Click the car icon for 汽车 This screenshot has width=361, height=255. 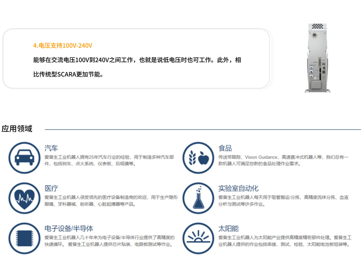pyautogui.click(x=24, y=157)
